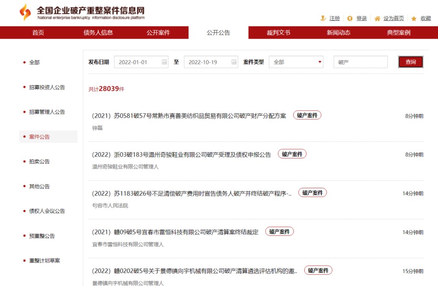Click publisher 宜春市雷恒科技有限公司管理人
This screenshot has width=438, height=286.
[x=128, y=245]
